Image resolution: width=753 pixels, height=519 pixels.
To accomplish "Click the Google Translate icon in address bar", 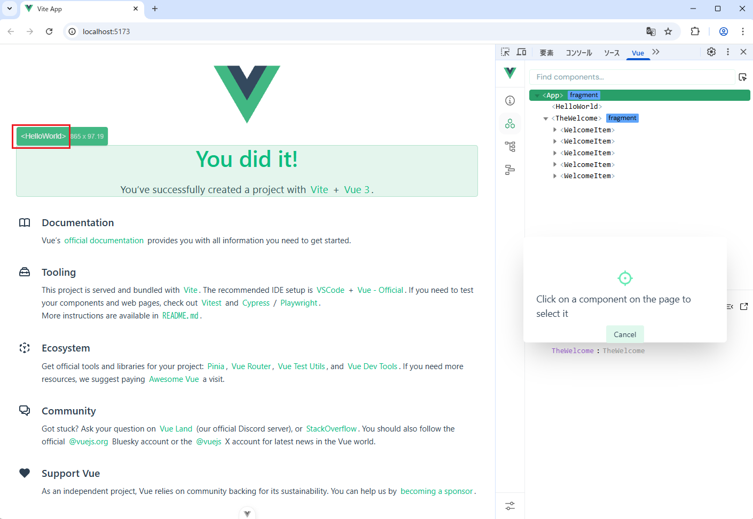I will pos(650,31).
